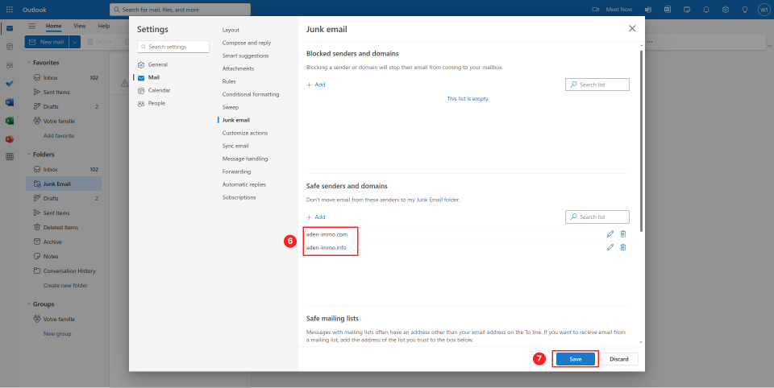
Task: Collapse the Favorites section
Action: (x=29, y=63)
